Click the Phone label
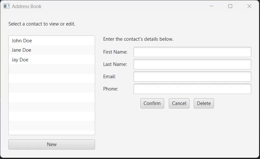260x159 pixels. pos(110,89)
